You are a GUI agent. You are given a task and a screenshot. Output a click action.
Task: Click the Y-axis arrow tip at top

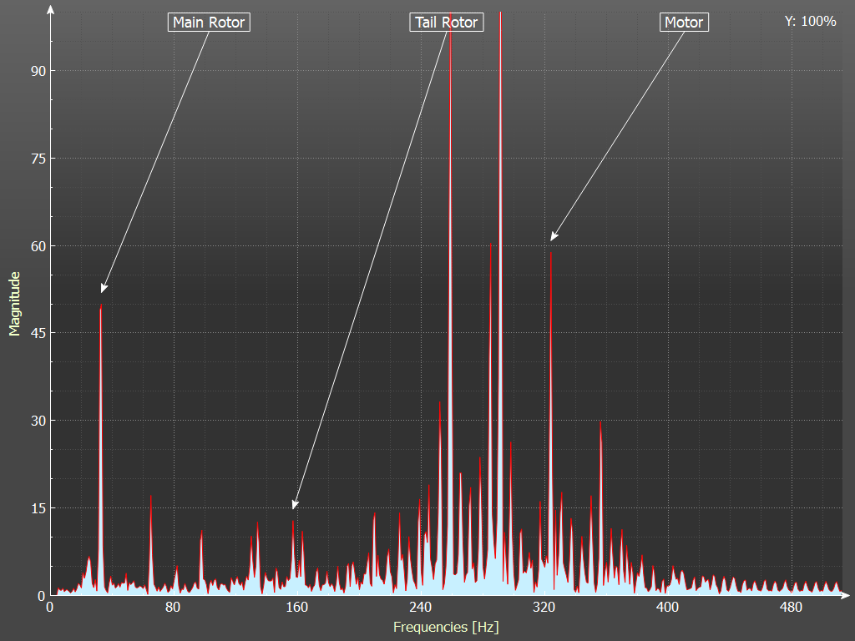(51, 10)
